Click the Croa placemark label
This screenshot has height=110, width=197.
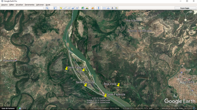78,72
